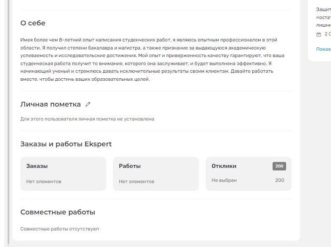Open the Заказы card
This screenshot has width=331, height=247.
click(63, 173)
